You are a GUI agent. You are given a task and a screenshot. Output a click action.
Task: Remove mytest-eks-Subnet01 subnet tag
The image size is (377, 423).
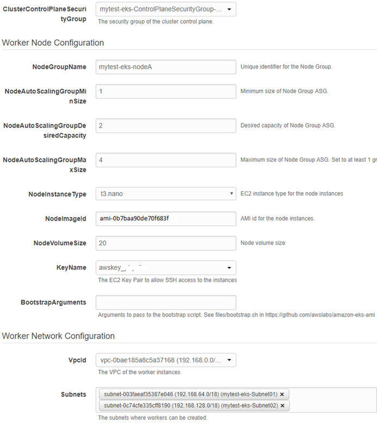(x=282, y=394)
